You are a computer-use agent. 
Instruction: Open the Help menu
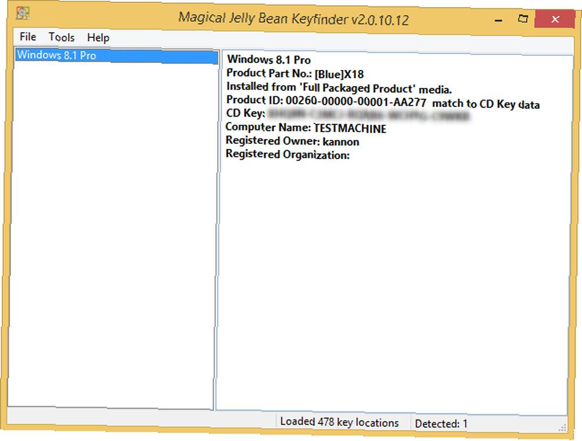[x=98, y=37]
